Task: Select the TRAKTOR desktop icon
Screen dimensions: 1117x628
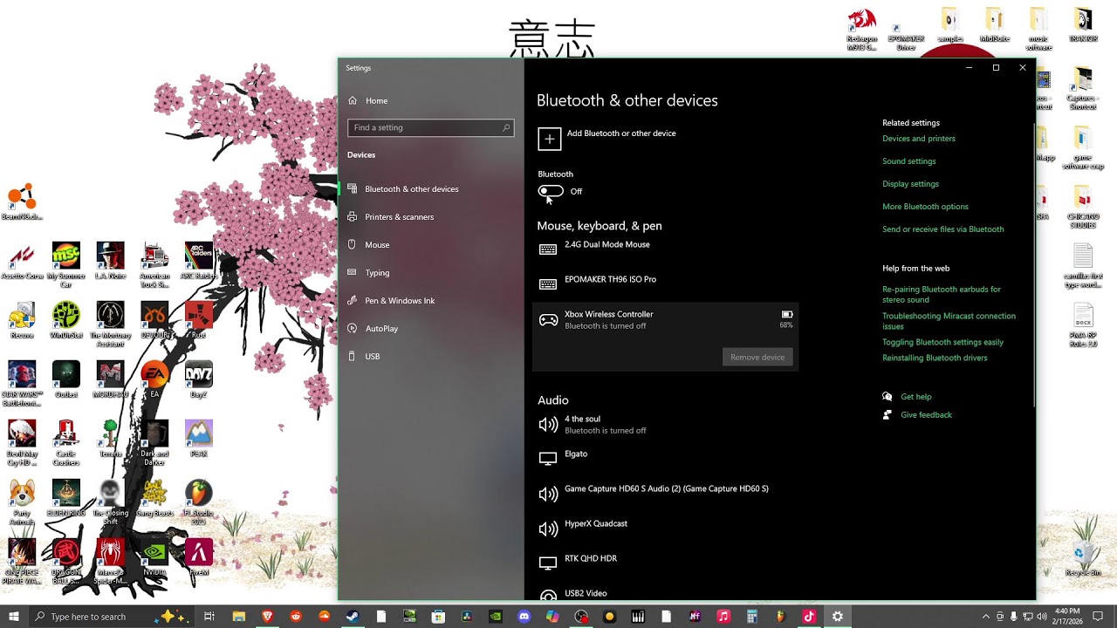Action: 1083,24
